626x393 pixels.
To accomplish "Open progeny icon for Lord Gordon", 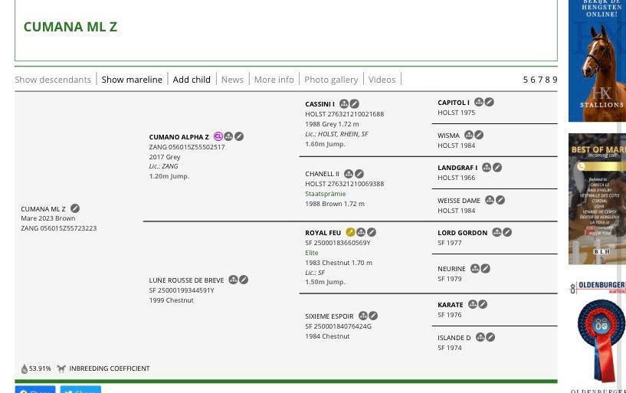I will [x=497, y=232].
